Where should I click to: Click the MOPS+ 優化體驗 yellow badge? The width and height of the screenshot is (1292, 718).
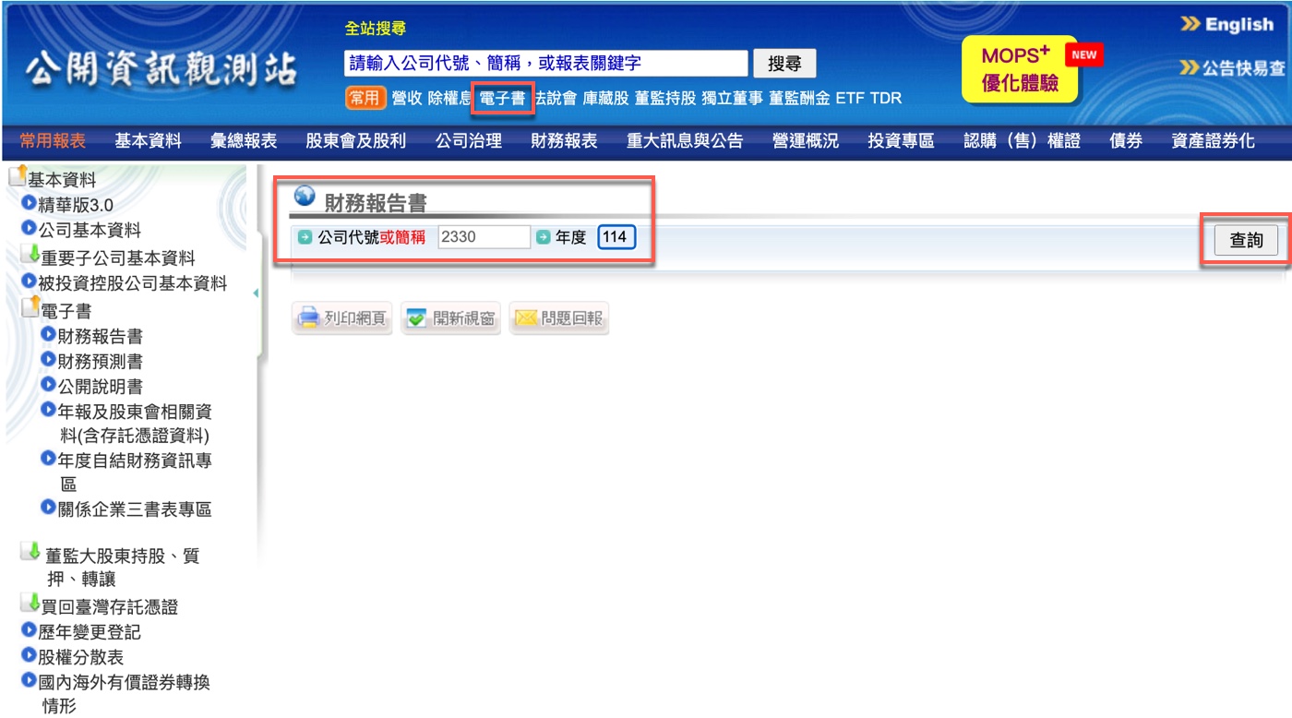(1019, 69)
